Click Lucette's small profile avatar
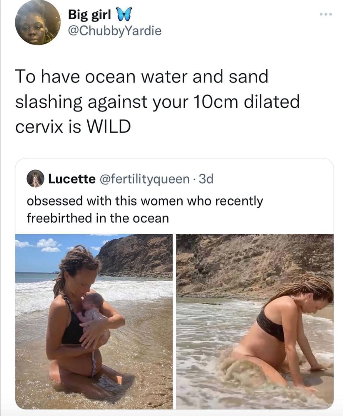The width and height of the screenshot is (343, 416). coord(36,179)
